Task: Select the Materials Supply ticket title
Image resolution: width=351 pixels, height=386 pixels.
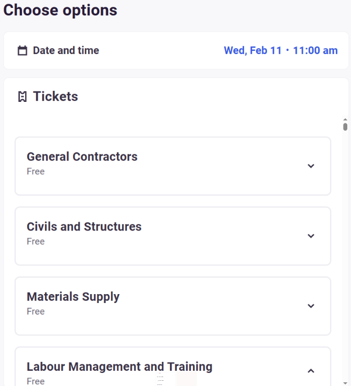Action: point(73,296)
